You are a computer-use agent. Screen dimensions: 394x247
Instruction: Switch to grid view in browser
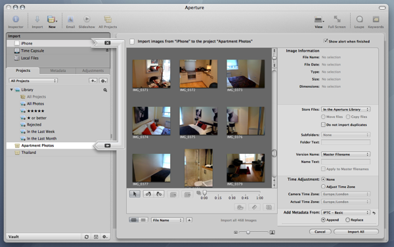(x=134, y=220)
